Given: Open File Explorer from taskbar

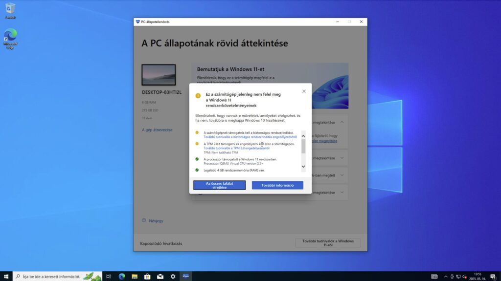Looking at the screenshot, I should tap(135, 276).
